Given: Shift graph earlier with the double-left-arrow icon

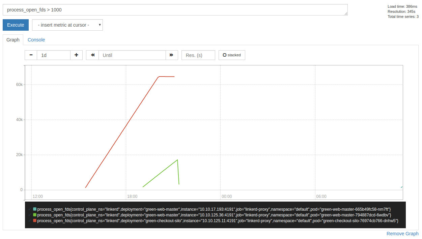Looking at the screenshot, I should tap(92, 55).
